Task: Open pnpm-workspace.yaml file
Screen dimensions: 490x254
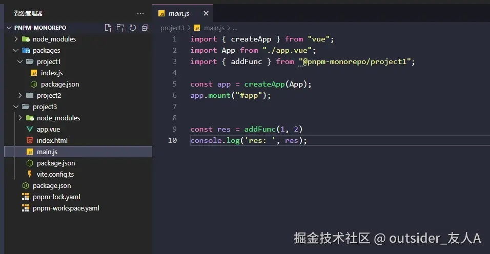Action: point(66,208)
